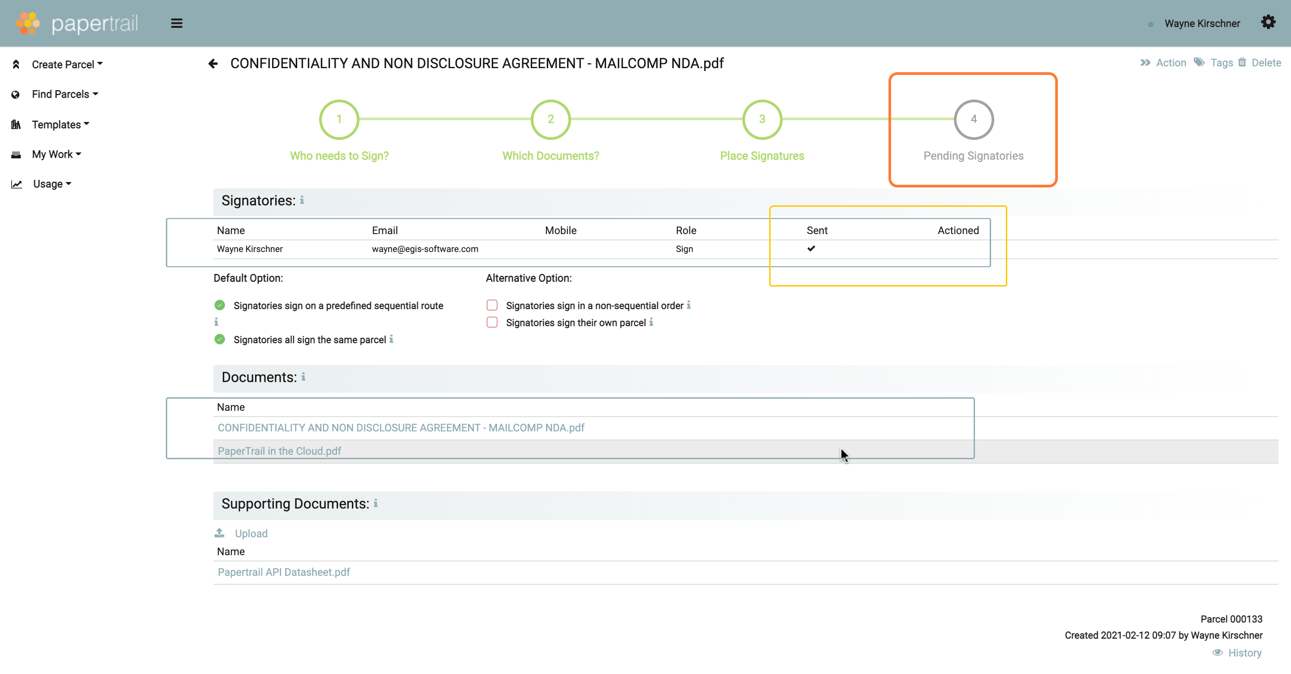Click info icon for all sign same parcel

[391, 339]
